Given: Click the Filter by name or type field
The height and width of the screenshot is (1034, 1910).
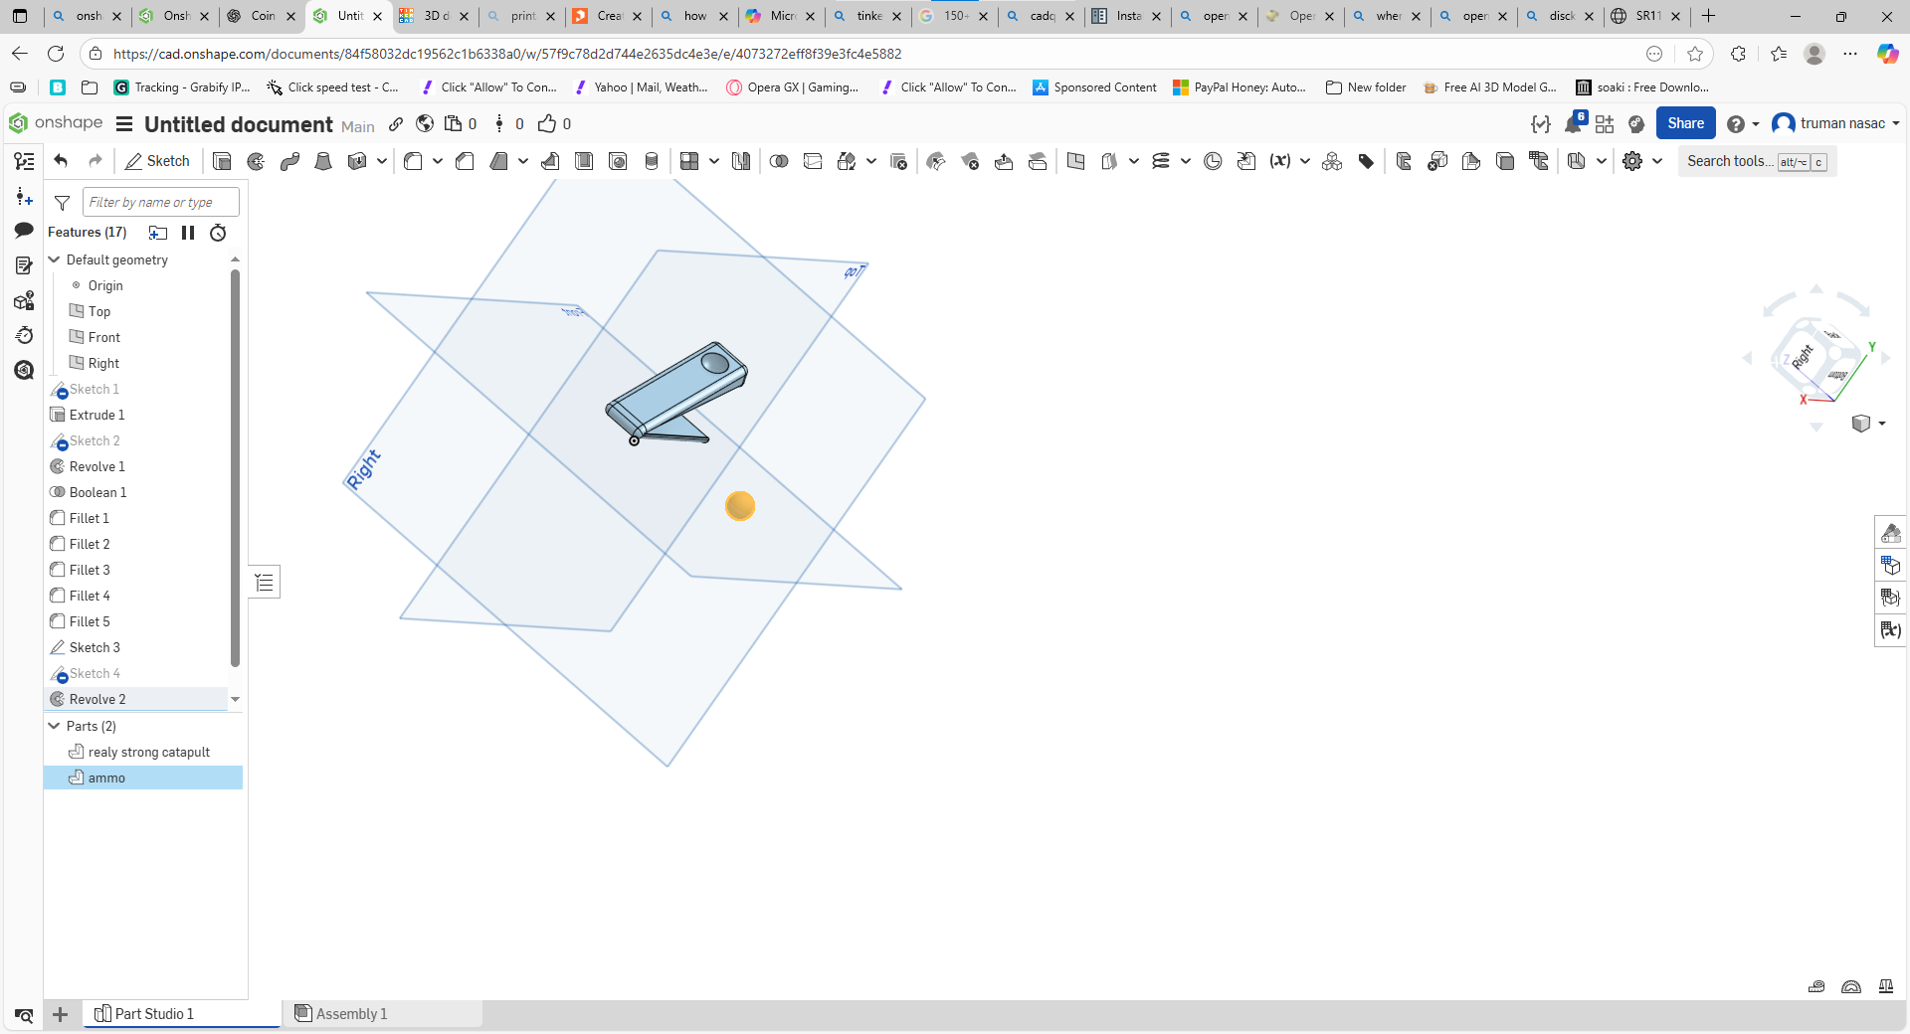Looking at the screenshot, I should click(x=161, y=202).
